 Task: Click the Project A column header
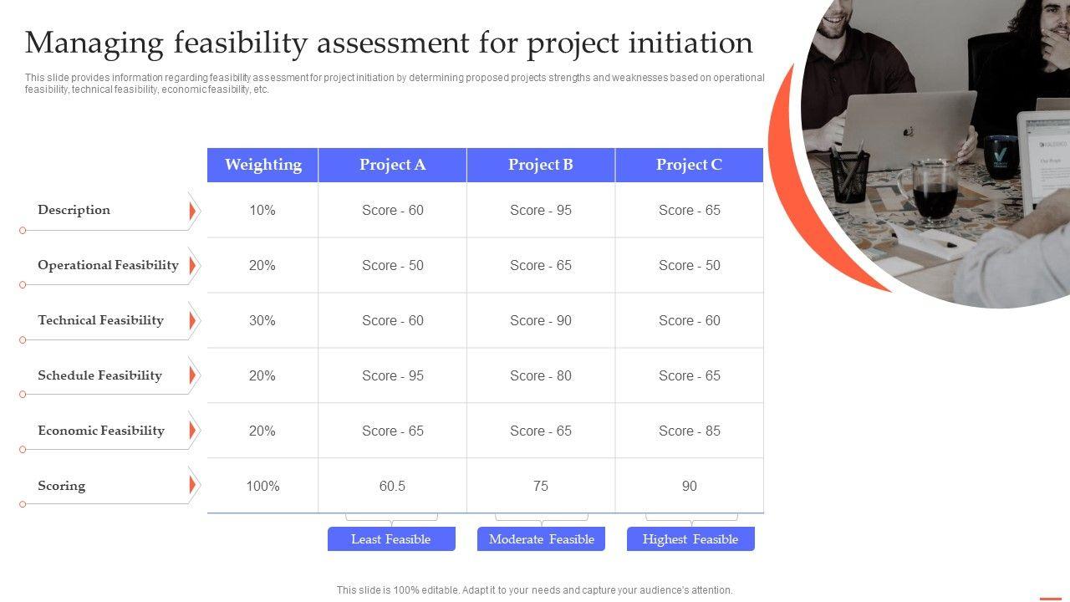tap(392, 165)
